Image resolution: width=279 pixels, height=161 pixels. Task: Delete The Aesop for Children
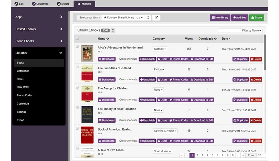256,100
